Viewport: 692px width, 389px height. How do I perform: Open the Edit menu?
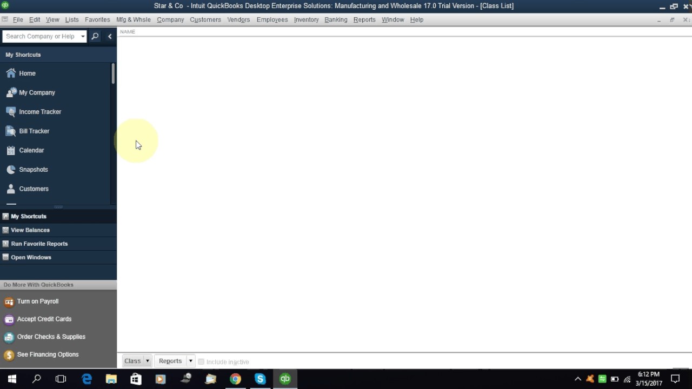click(35, 19)
